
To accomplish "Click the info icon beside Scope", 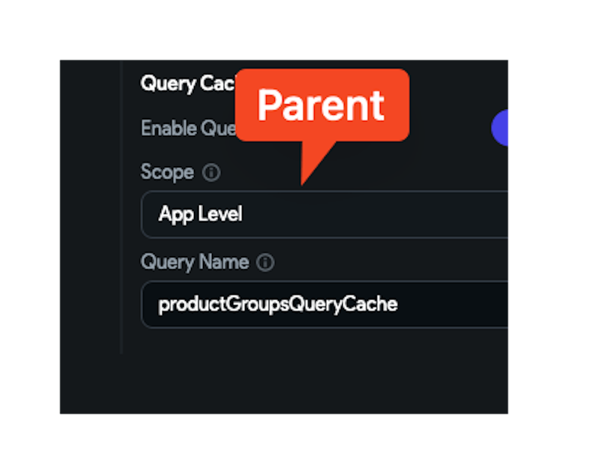I will [x=211, y=173].
